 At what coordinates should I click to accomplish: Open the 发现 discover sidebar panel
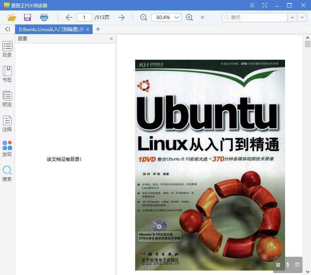pyautogui.click(x=7, y=149)
